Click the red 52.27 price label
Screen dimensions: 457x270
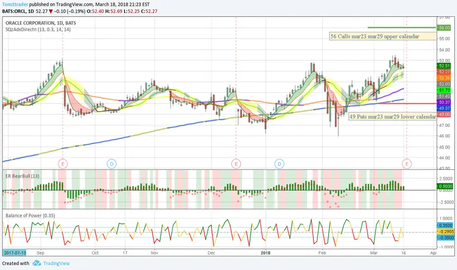click(444, 72)
